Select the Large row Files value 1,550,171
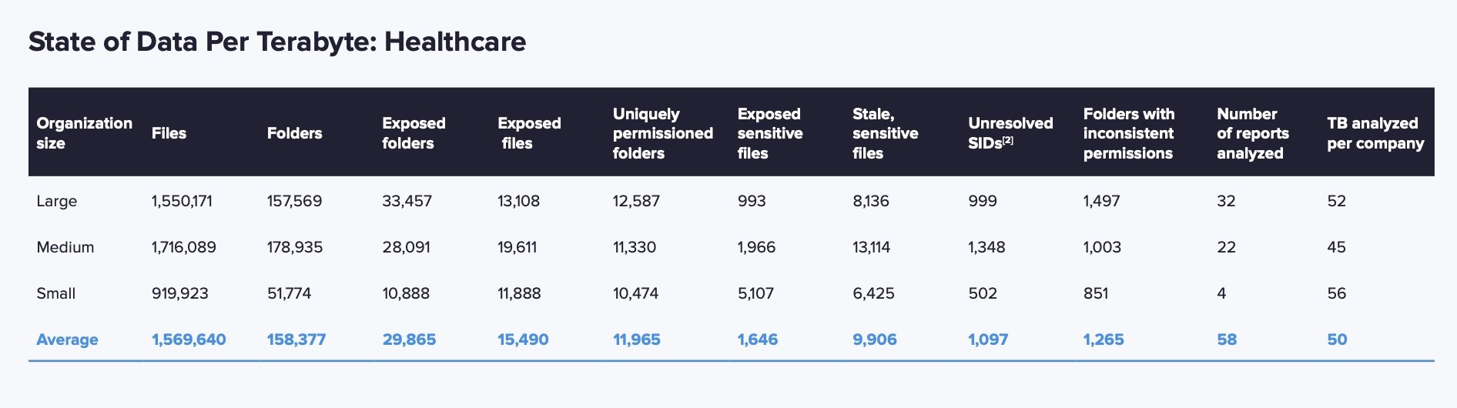Image resolution: width=1457 pixels, height=408 pixels. pos(182,201)
